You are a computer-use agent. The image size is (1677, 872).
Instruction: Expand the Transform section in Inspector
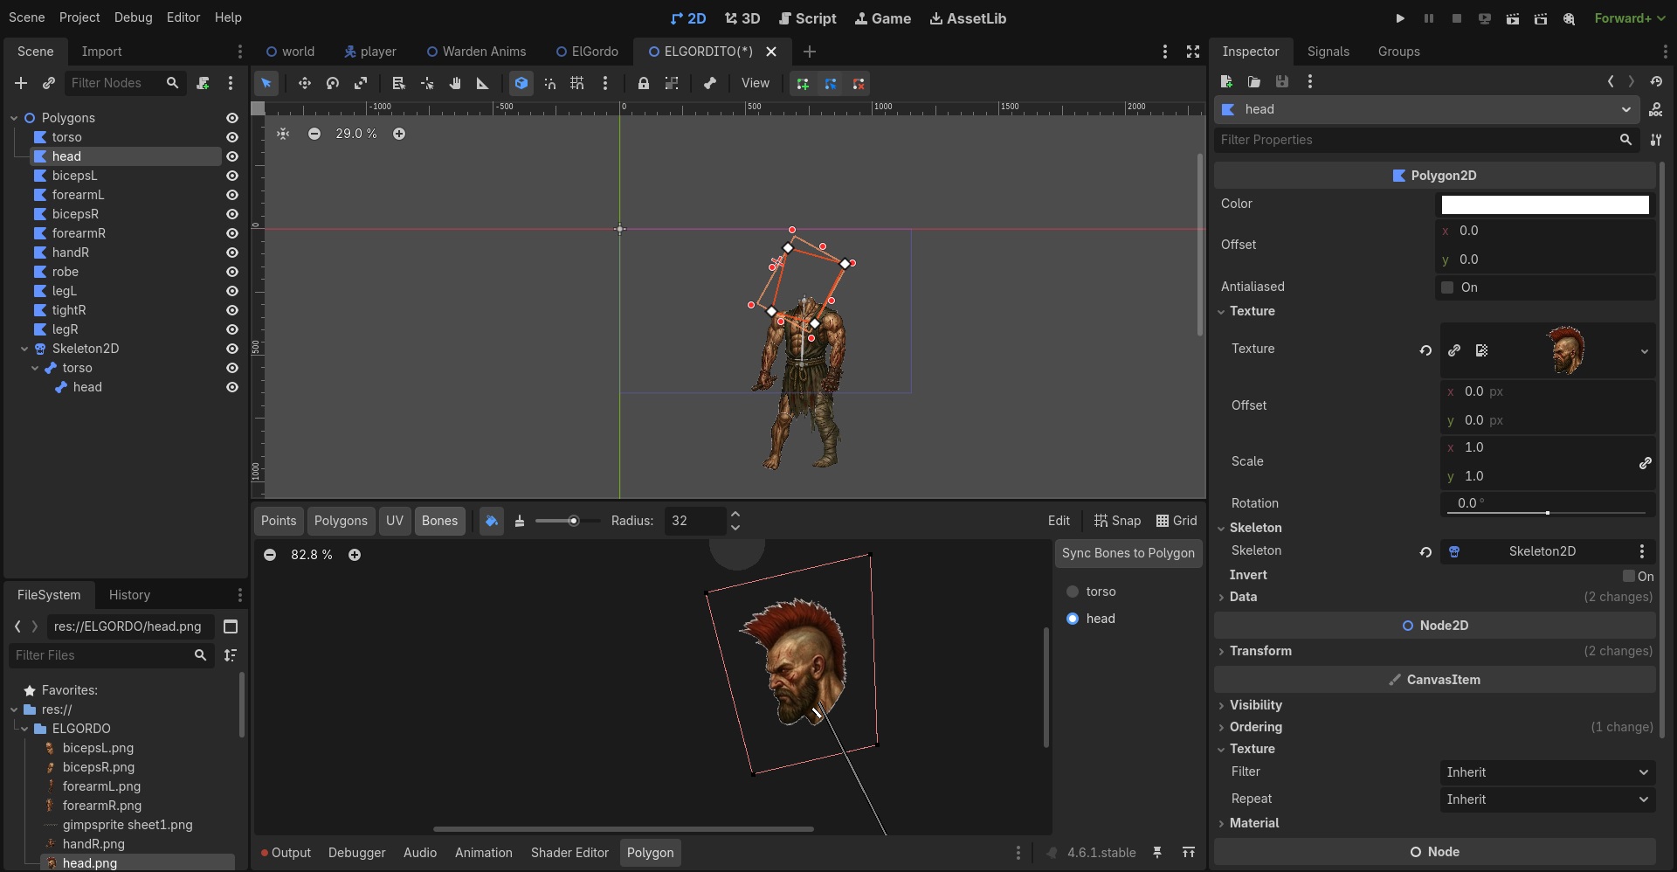tap(1260, 651)
